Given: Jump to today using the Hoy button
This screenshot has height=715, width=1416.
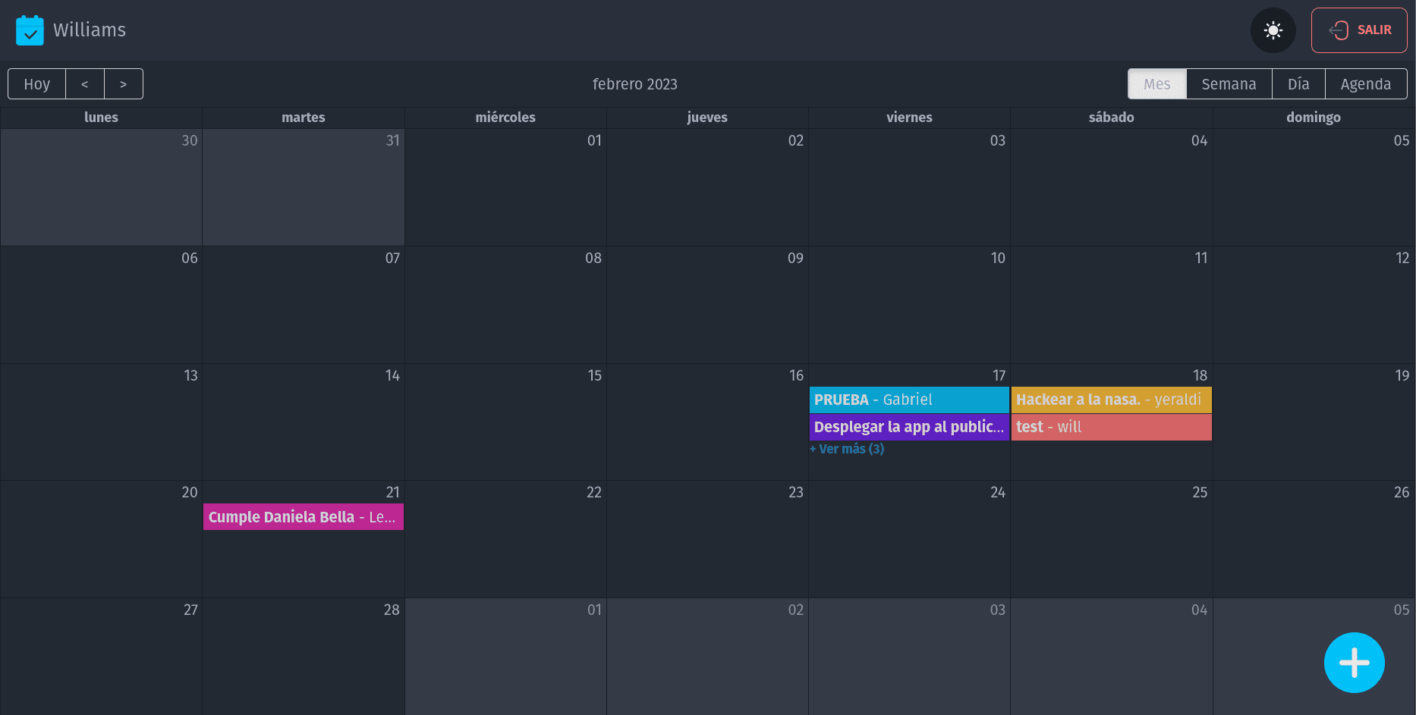Looking at the screenshot, I should tap(36, 83).
